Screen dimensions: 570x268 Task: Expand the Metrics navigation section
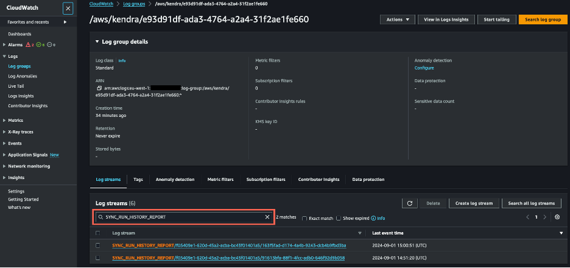click(x=4, y=121)
